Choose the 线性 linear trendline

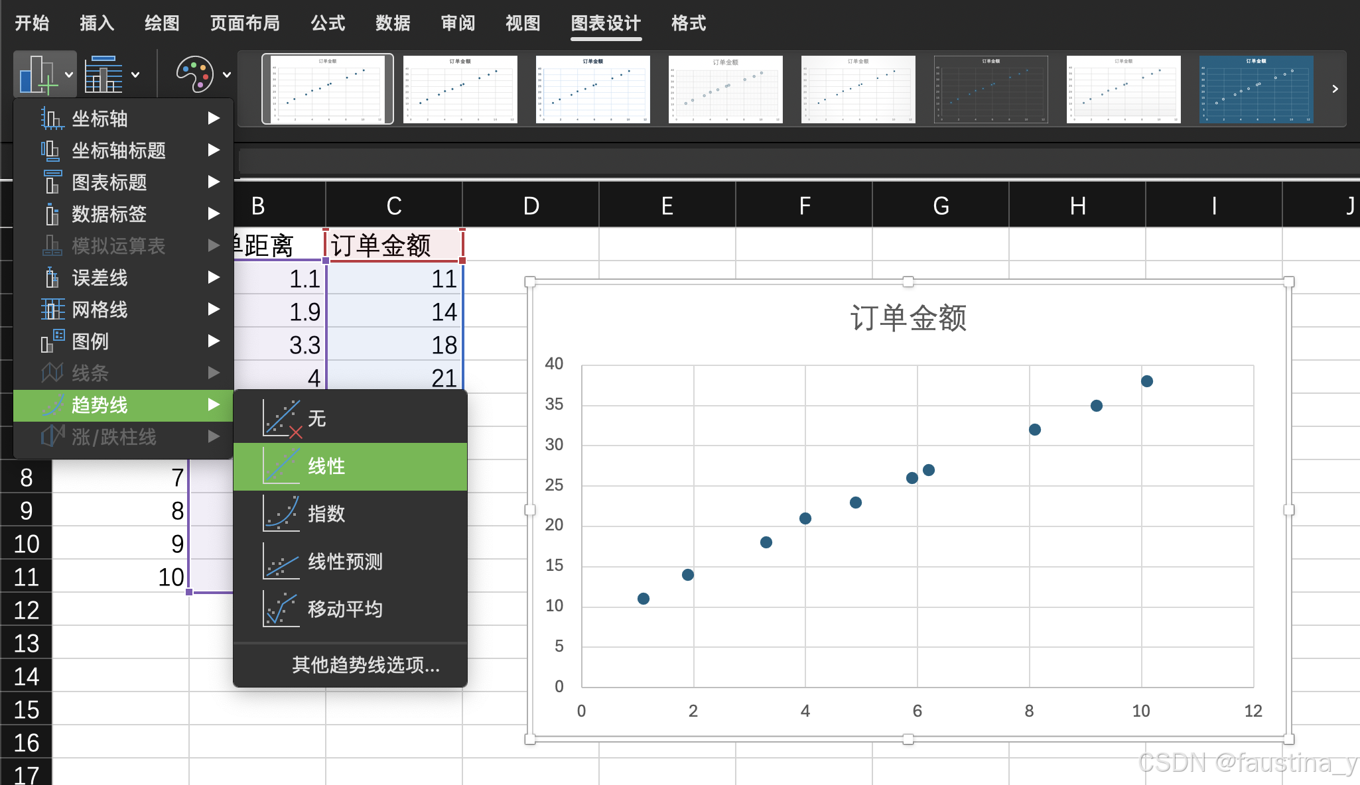click(326, 466)
